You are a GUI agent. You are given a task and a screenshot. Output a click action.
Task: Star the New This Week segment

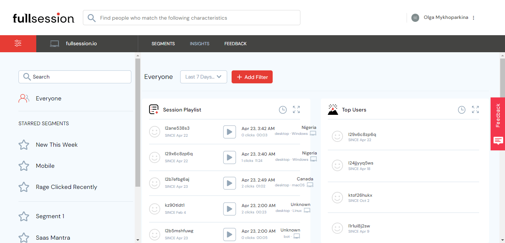pos(24,145)
